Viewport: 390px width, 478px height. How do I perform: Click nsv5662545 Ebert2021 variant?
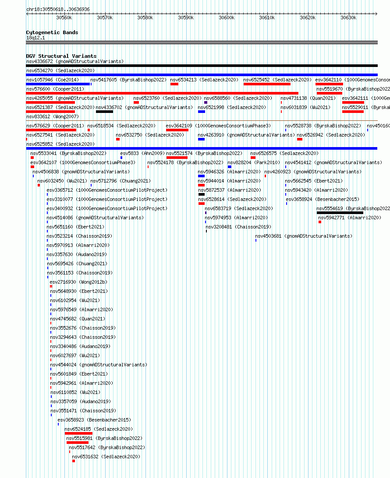(x=314, y=180)
